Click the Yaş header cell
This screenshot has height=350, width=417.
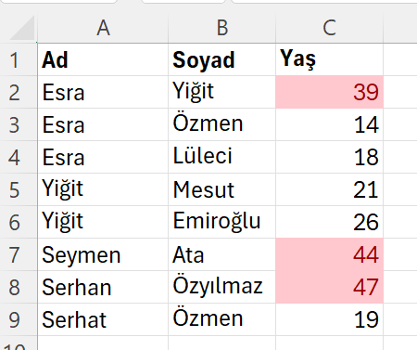pos(329,59)
